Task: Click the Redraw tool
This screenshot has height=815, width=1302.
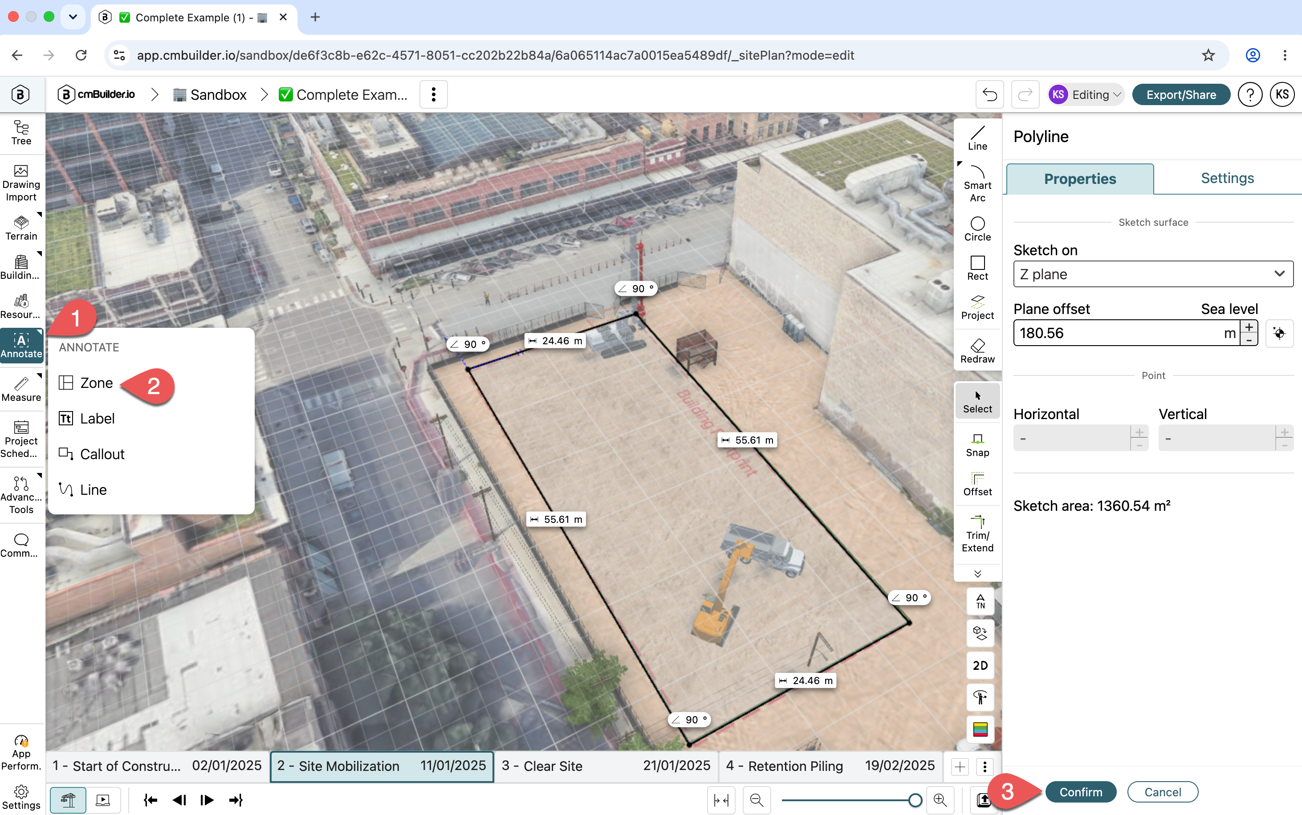Action: point(977,351)
